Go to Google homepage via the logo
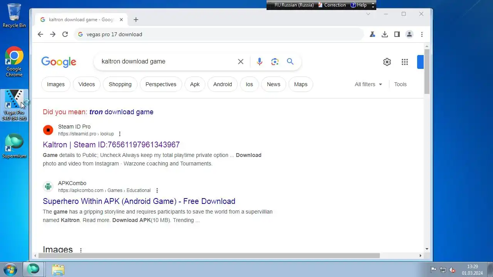The width and height of the screenshot is (493, 277). 59,62
